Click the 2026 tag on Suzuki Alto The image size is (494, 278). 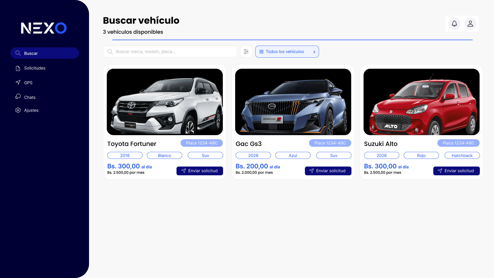pyautogui.click(x=382, y=155)
